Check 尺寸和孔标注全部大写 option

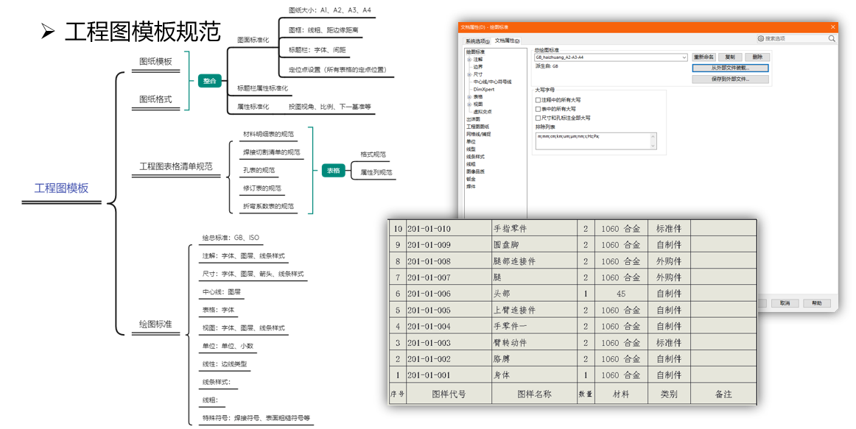538,117
